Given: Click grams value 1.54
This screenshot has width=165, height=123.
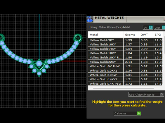Looking at the screenshot, I should 129,49.
